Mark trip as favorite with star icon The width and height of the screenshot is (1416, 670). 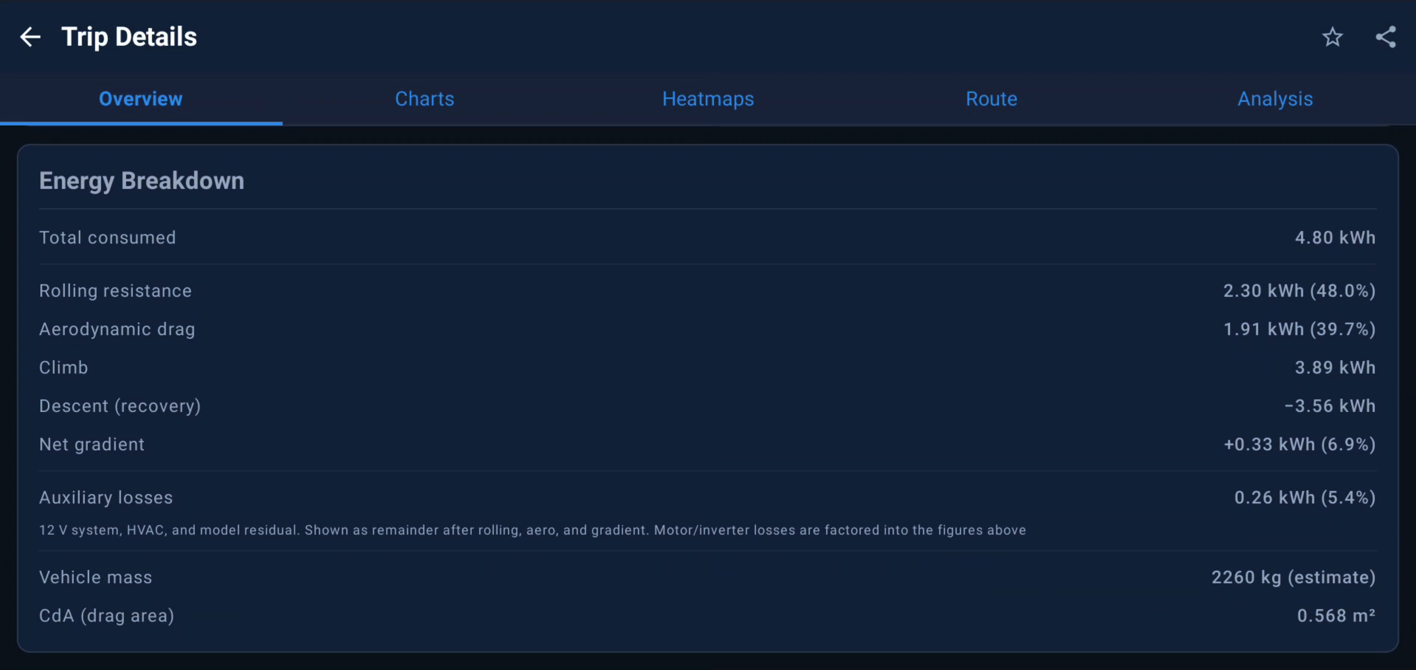1333,37
